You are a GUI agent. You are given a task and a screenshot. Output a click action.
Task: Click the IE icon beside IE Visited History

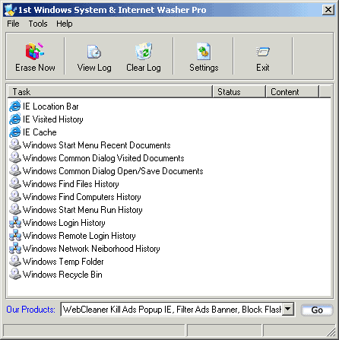coord(15,119)
